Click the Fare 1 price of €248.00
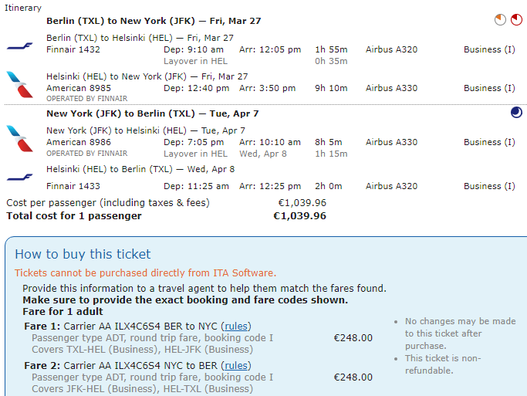This screenshot has width=527, height=396. click(x=353, y=337)
